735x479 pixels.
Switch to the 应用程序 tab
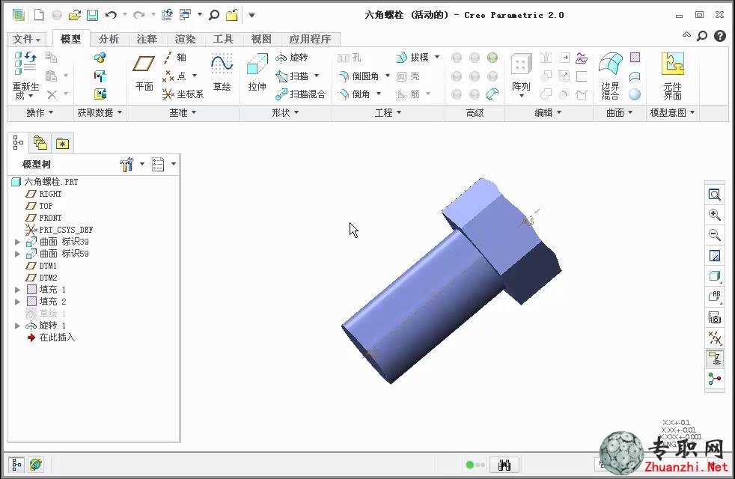coord(311,39)
